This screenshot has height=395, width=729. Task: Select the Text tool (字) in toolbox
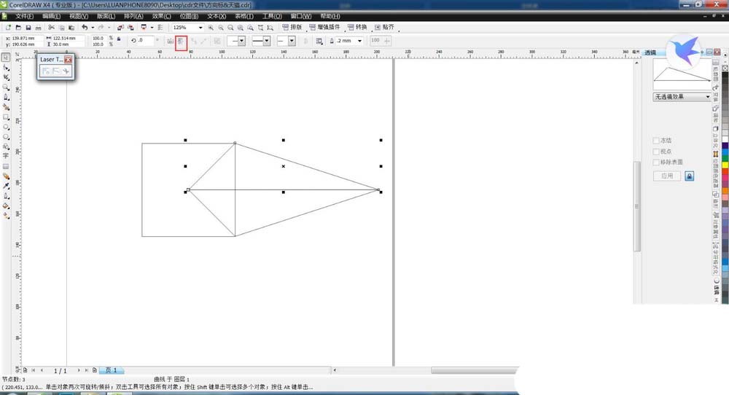(x=6, y=156)
